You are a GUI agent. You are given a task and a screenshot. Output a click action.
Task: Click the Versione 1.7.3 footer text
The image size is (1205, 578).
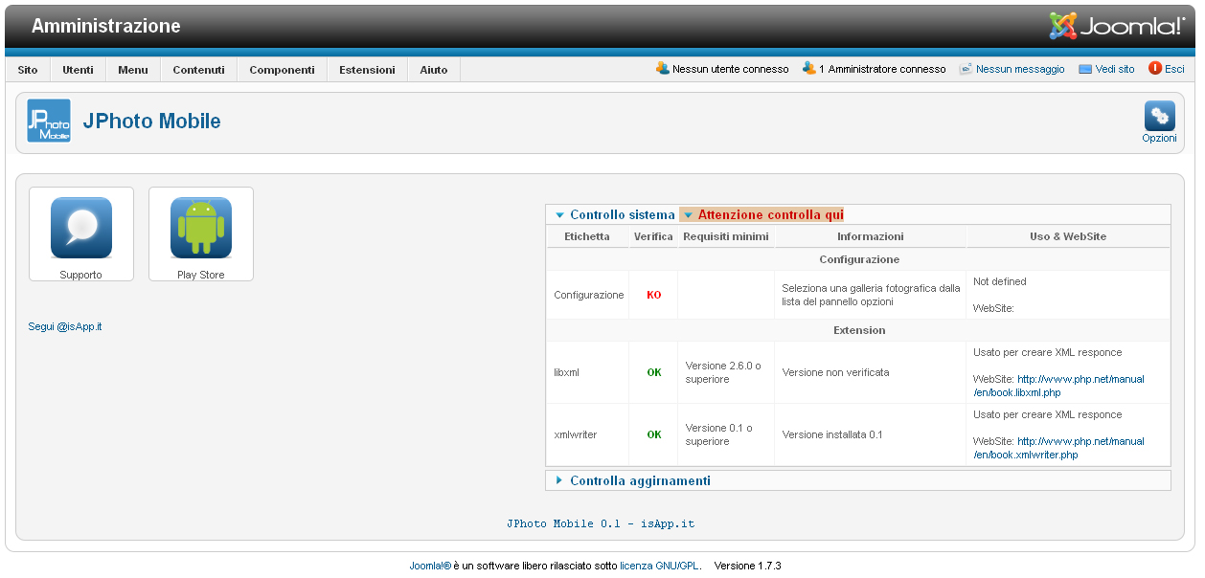748,567
